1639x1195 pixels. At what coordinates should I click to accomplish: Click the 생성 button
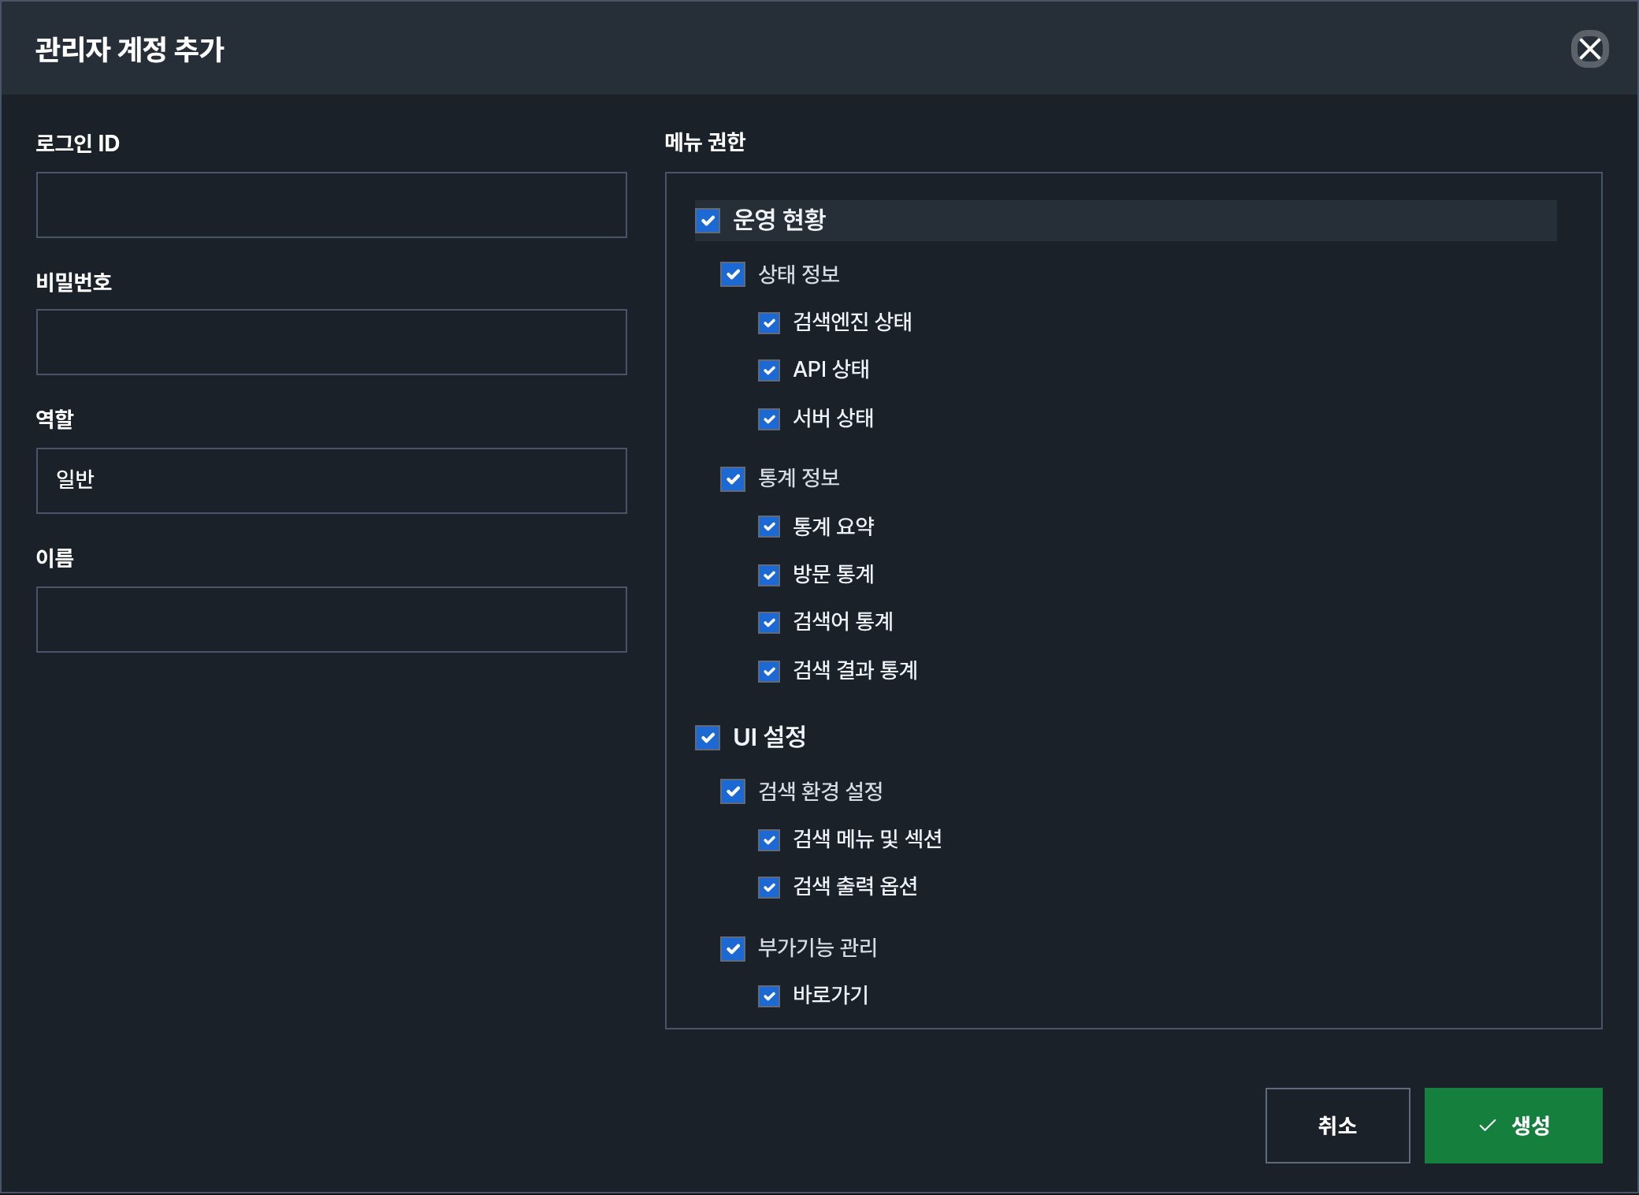(x=1513, y=1125)
